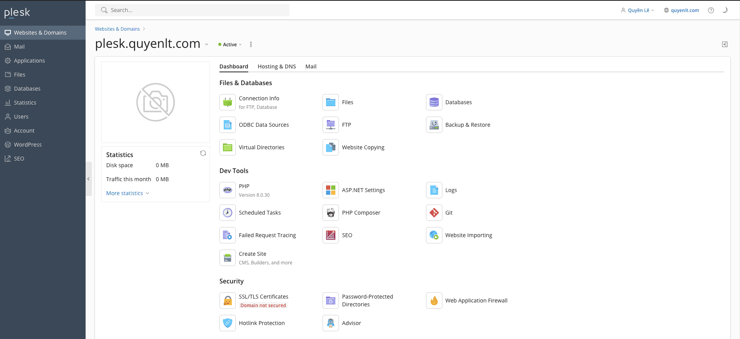Viewport: 740px width, 339px height.
Task: Refresh the Statistics panel
Action: point(203,154)
